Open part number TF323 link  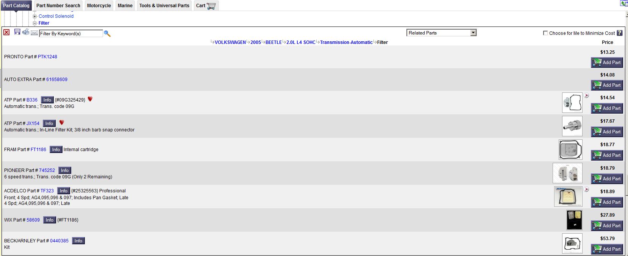point(47,191)
